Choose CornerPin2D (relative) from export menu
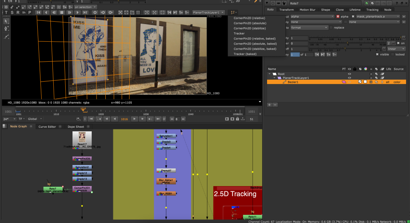The height and width of the screenshot is (223, 410). [x=249, y=18]
